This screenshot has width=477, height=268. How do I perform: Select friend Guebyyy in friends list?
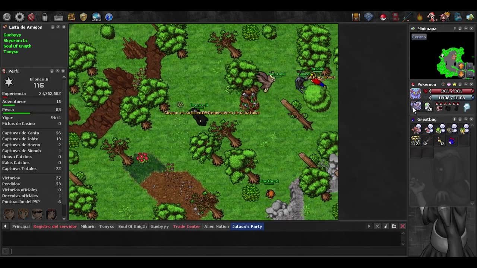click(x=12, y=35)
